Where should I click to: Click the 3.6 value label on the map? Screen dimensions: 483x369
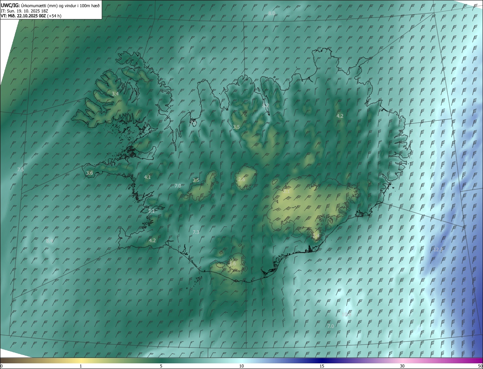(x=89, y=173)
